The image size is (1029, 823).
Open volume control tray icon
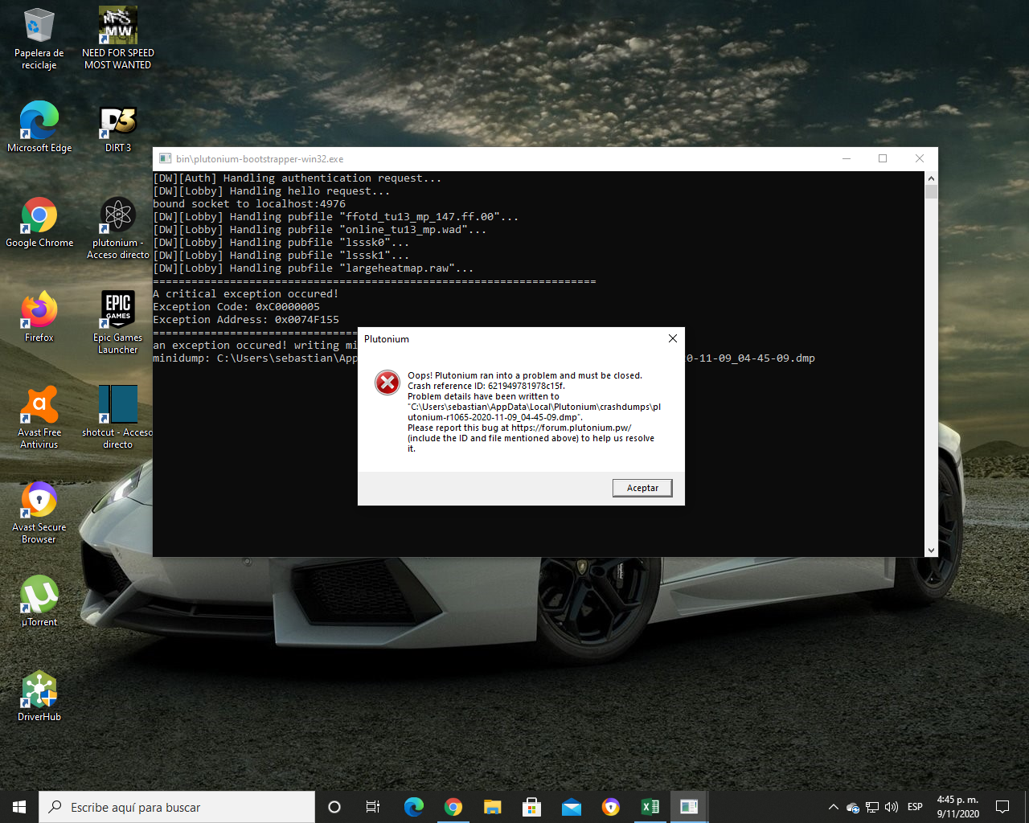pos(892,807)
